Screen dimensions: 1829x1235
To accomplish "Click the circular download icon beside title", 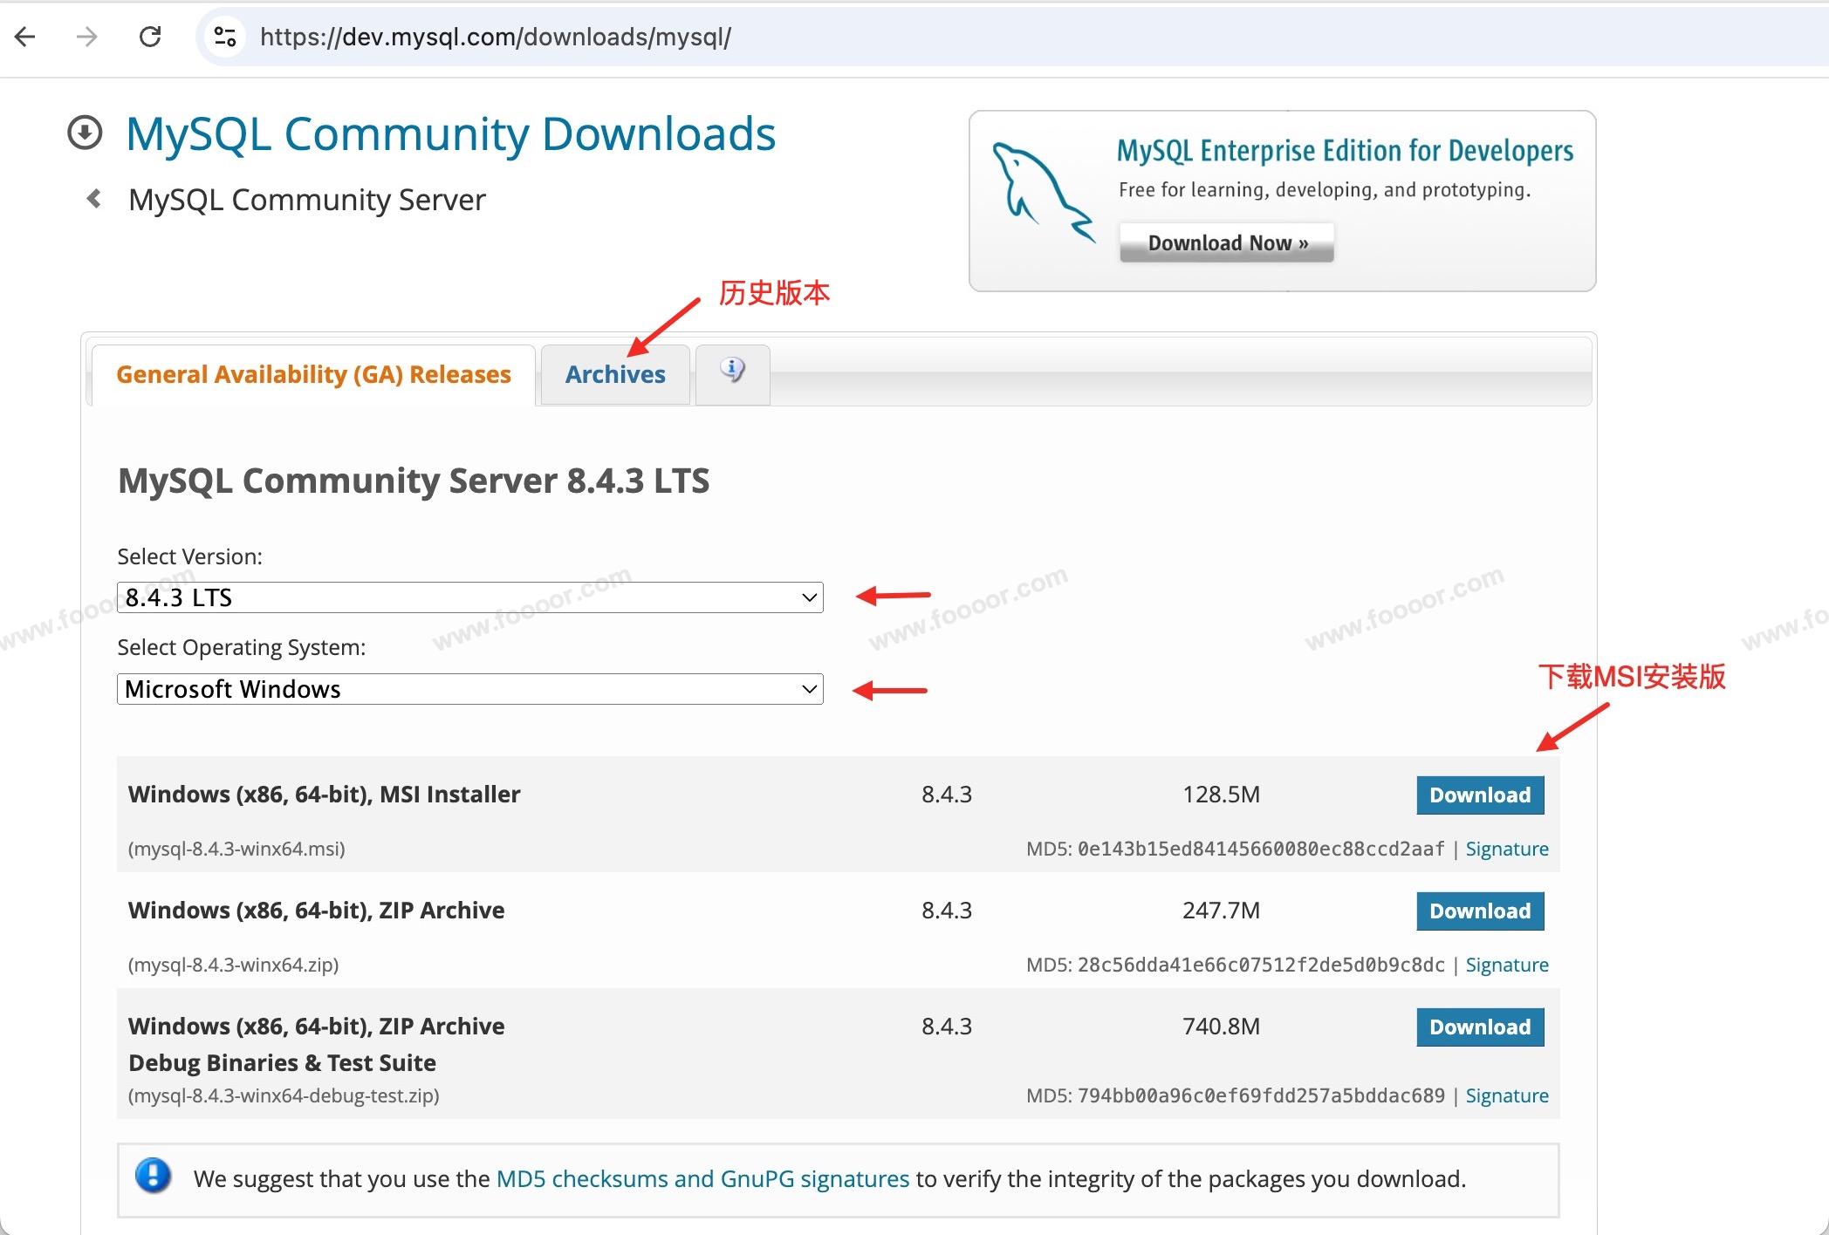I will [x=85, y=133].
